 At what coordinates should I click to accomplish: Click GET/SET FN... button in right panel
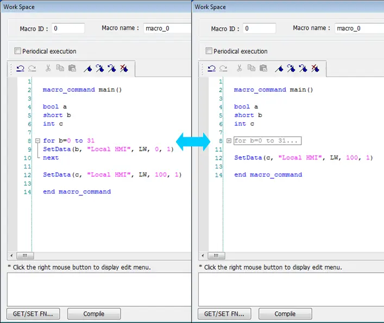tap(224, 314)
